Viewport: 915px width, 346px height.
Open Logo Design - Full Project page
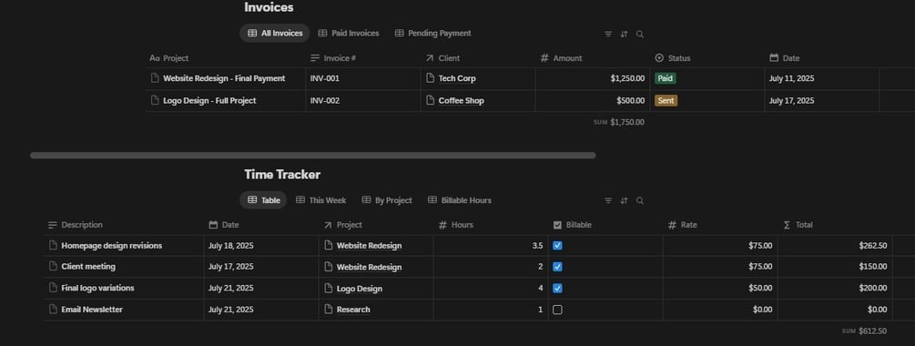coord(209,100)
